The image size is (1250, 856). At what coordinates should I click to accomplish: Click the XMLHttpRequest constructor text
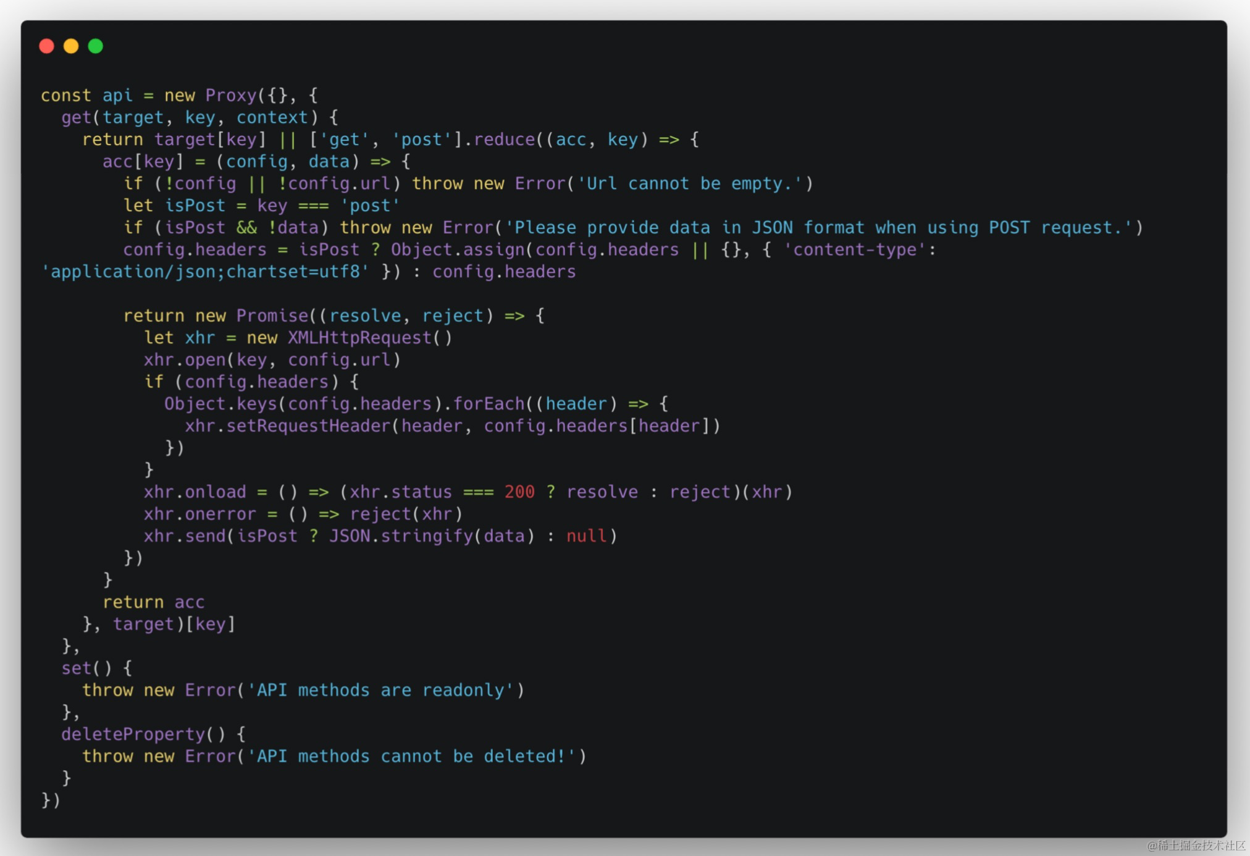pos(359,338)
